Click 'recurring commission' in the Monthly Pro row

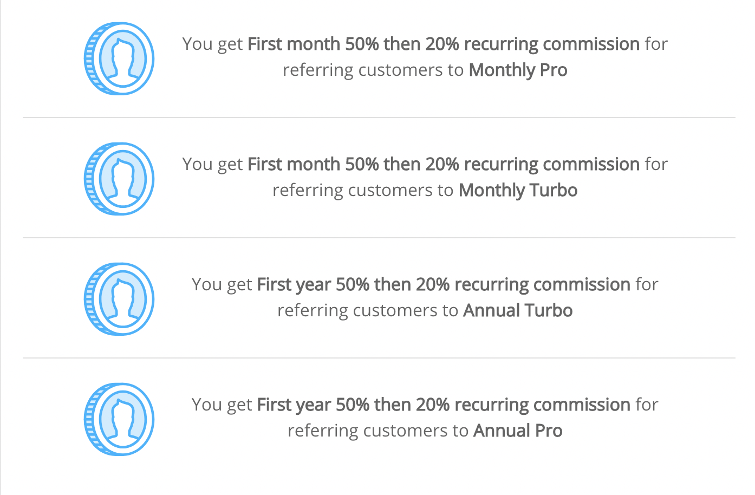[x=552, y=44]
